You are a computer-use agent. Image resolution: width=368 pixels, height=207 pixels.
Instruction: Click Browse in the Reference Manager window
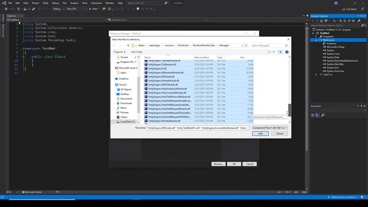click(218, 164)
